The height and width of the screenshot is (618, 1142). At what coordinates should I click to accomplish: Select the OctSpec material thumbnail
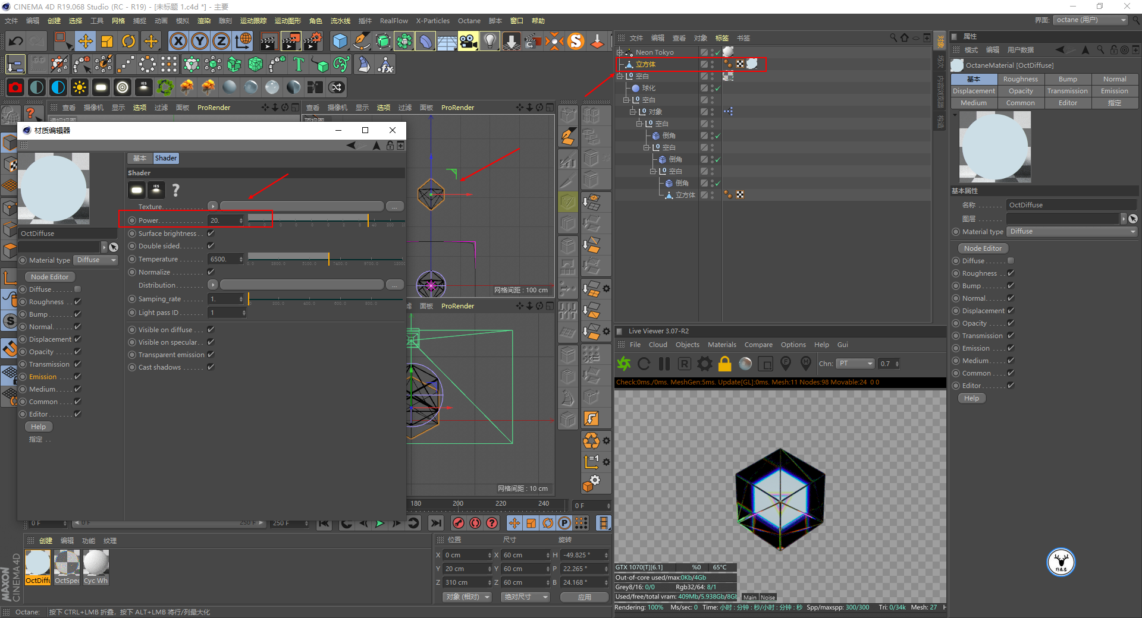pos(67,567)
